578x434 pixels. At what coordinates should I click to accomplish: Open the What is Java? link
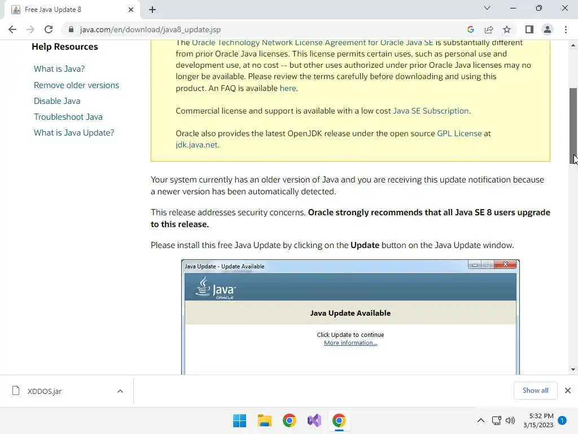pos(59,68)
